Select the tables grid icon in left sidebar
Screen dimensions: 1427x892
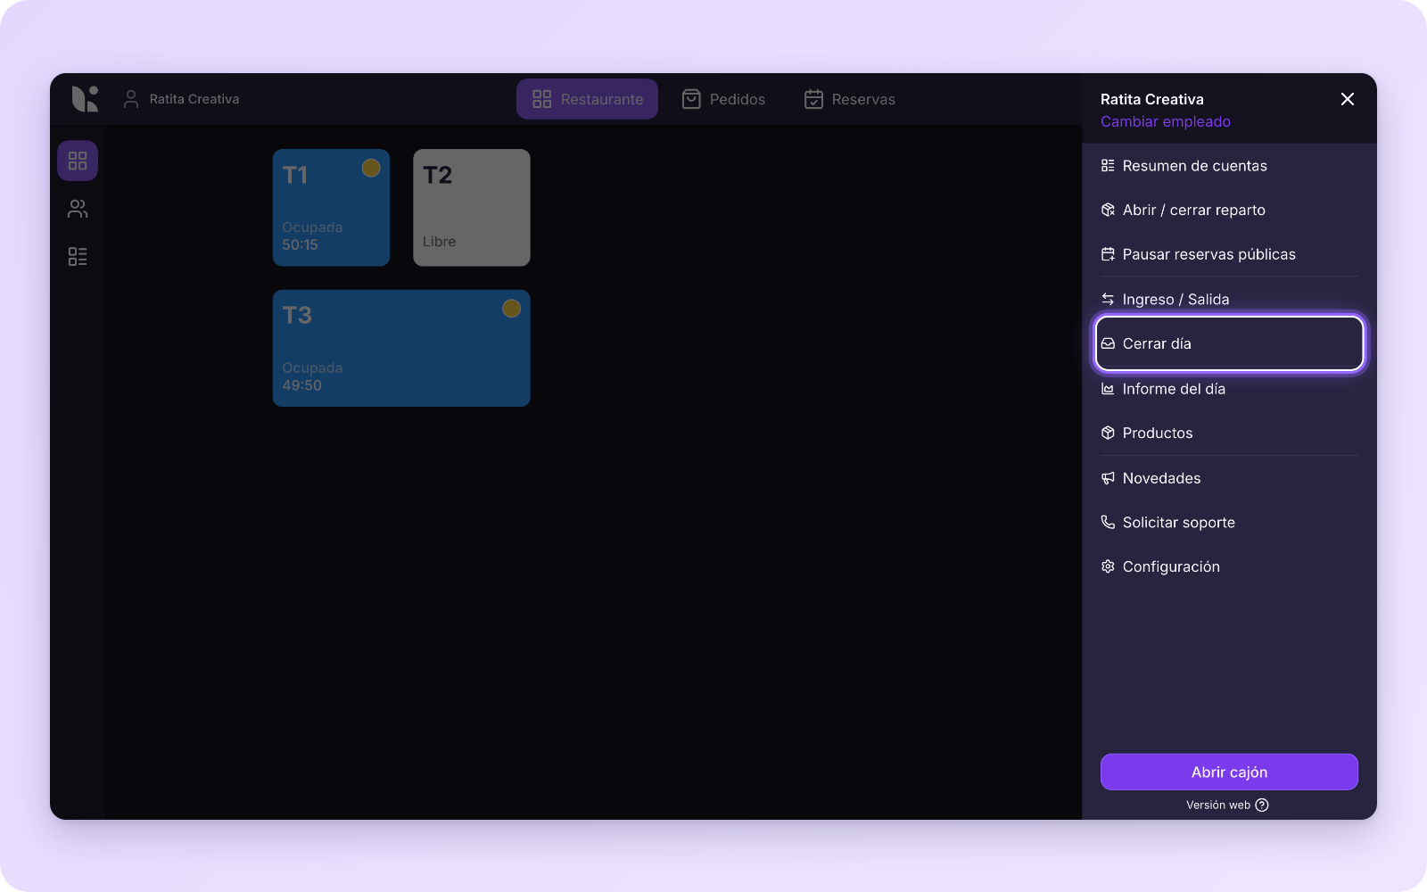78,161
